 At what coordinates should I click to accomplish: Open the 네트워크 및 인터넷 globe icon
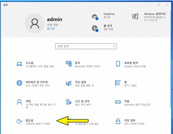tap(19, 83)
